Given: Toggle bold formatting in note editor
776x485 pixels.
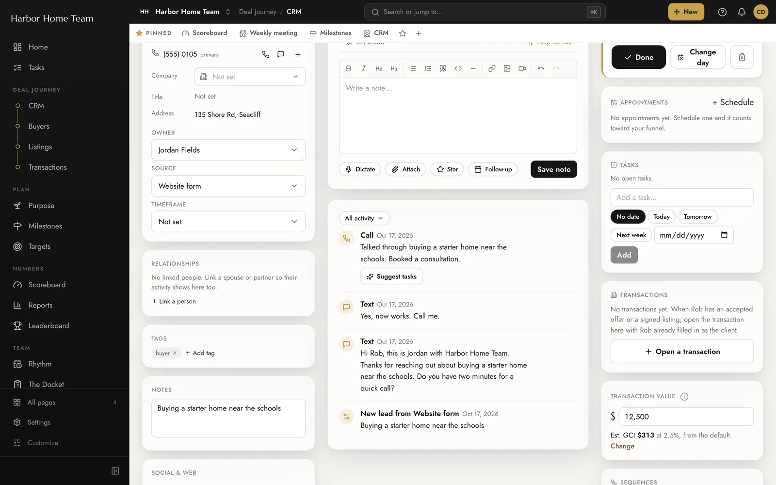Looking at the screenshot, I should click(x=348, y=68).
